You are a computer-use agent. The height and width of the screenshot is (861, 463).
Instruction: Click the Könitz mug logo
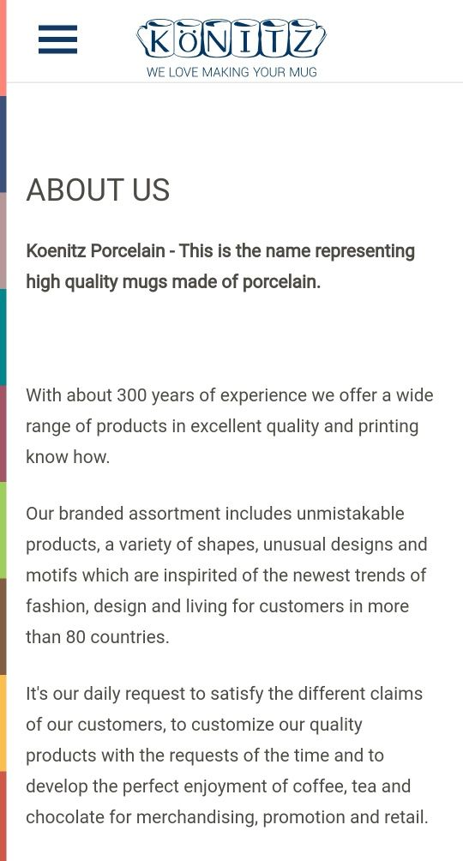coord(231,39)
